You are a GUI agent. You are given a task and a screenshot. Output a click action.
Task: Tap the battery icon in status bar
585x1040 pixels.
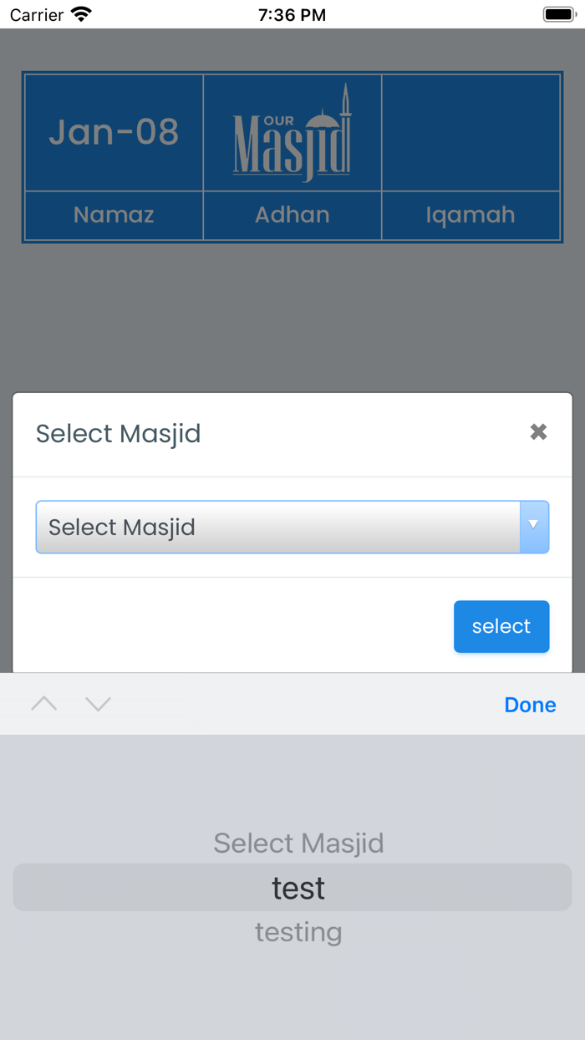[x=557, y=13]
